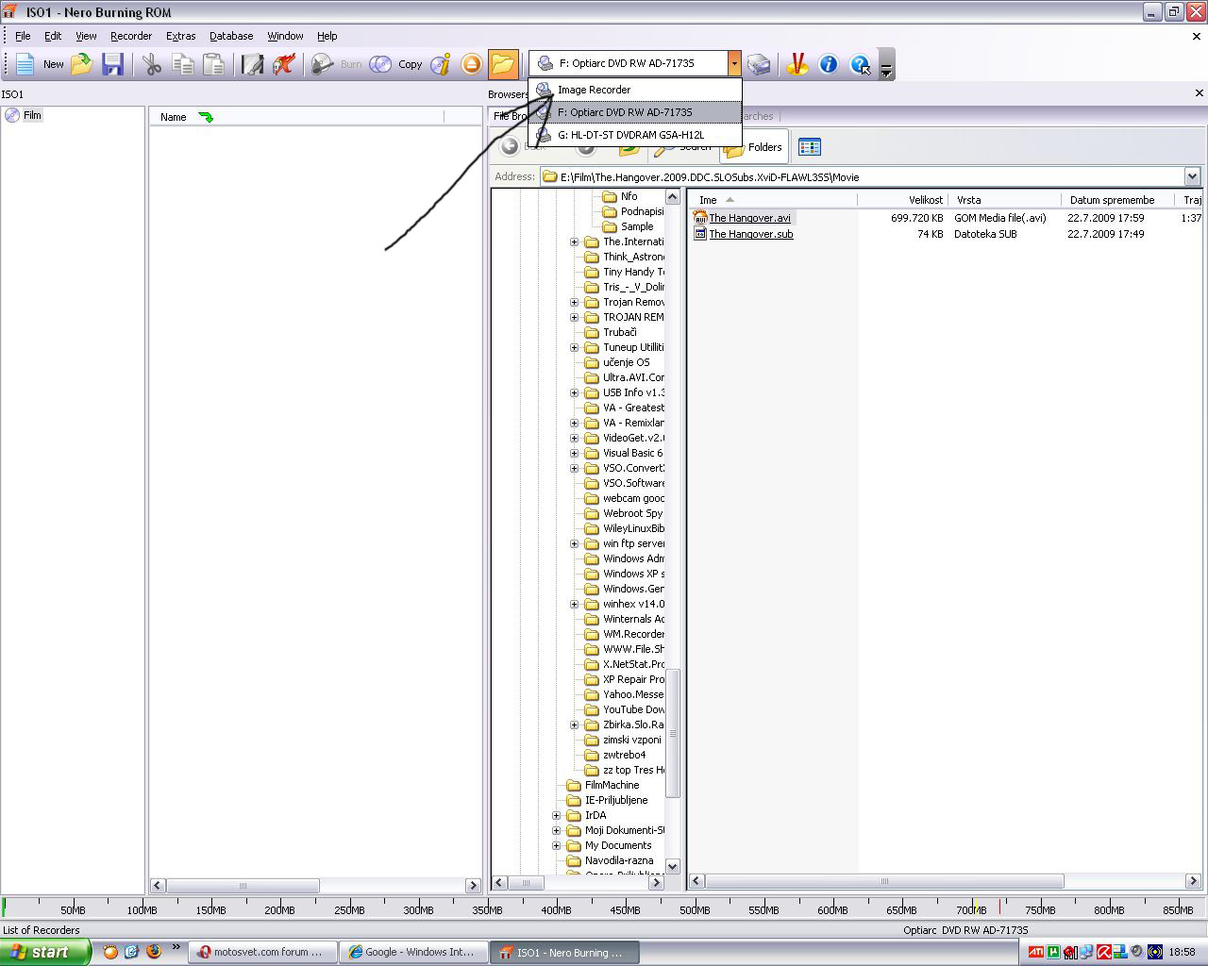1208x966 pixels.
Task: Select G: HL-DT-ST DVDRAM GSA-H12L entry
Action: point(635,135)
